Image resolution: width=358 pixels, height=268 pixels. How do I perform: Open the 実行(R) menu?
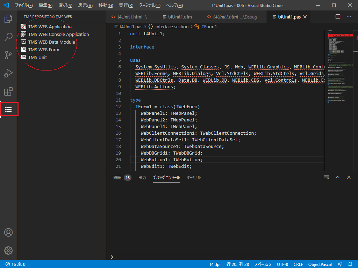(126, 5)
